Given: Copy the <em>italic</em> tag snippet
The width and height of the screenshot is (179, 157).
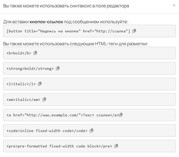Looking at the screenshot, I should [44, 99].
